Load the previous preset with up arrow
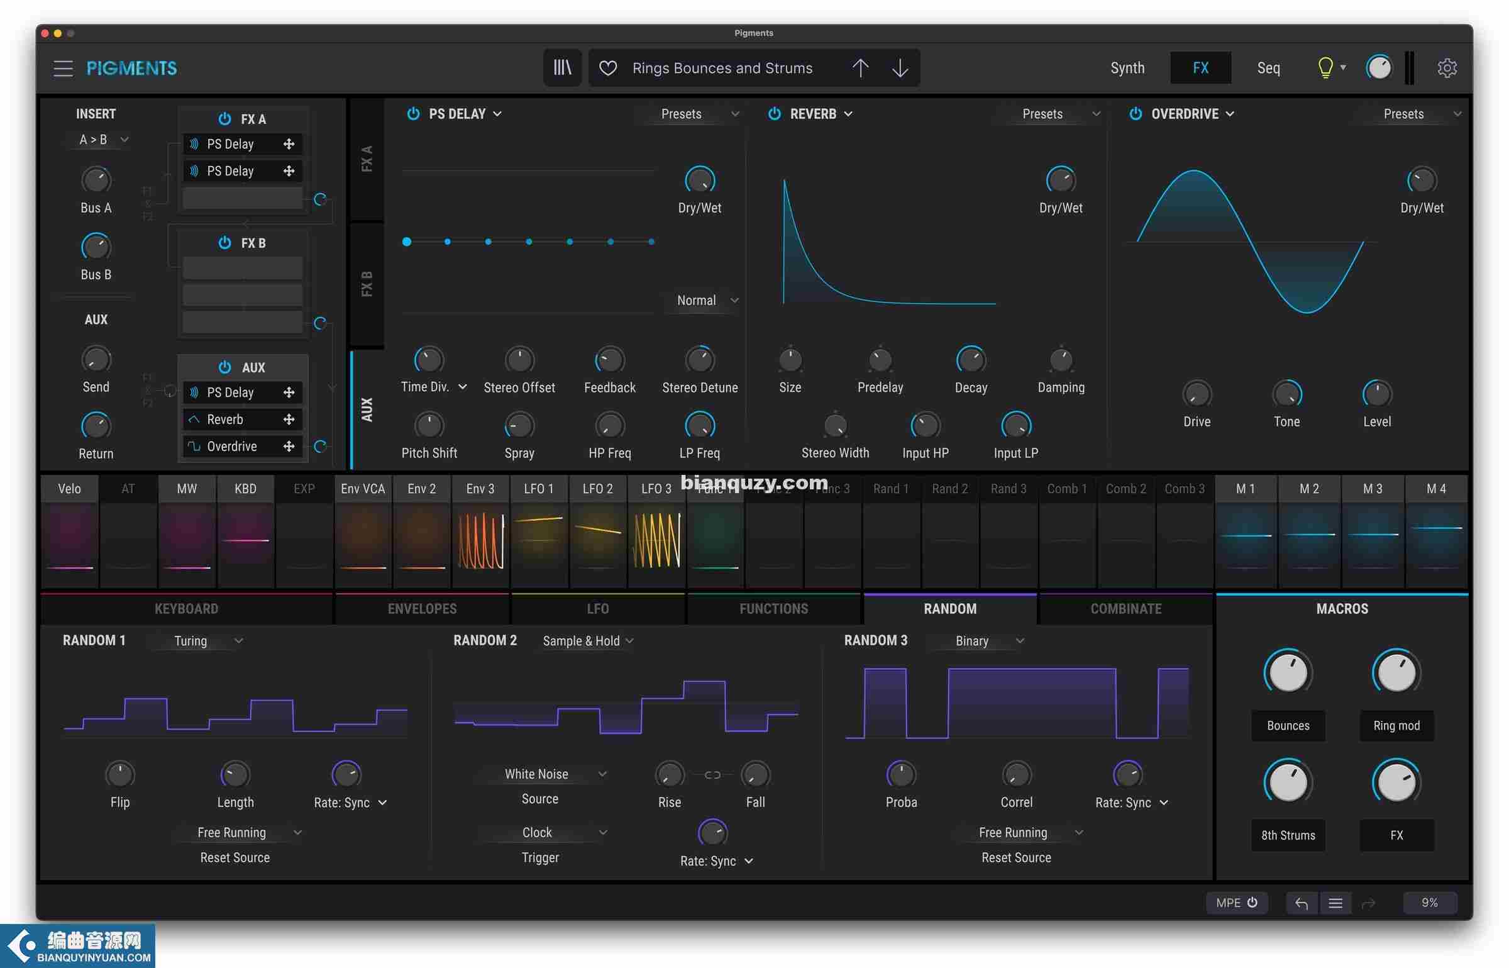 860,68
